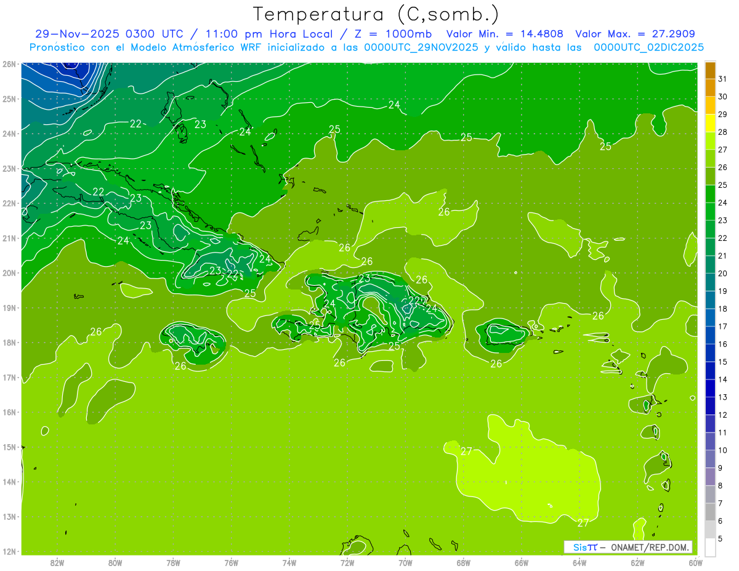739x571 pixels.
Task: Click color scale label '30'
Action: (722, 97)
